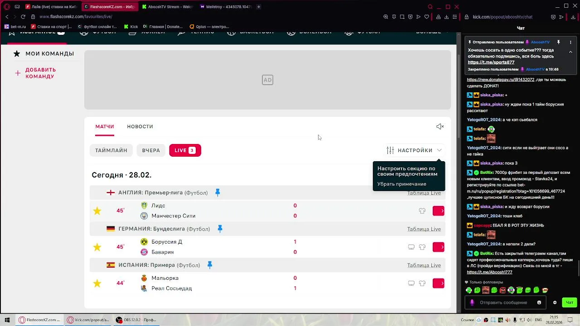Screen dimensions: 580x326
Task: Open Таблица Live for Bundesliga
Action: [424, 229]
